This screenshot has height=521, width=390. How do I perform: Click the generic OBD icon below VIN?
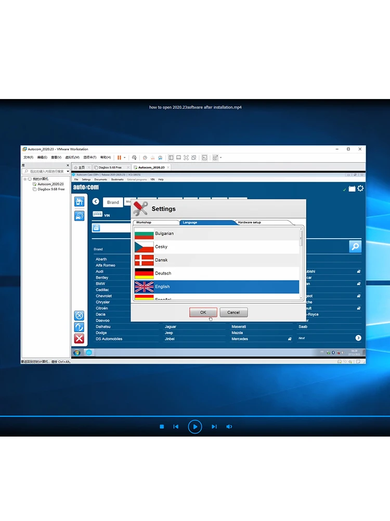click(x=96, y=228)
